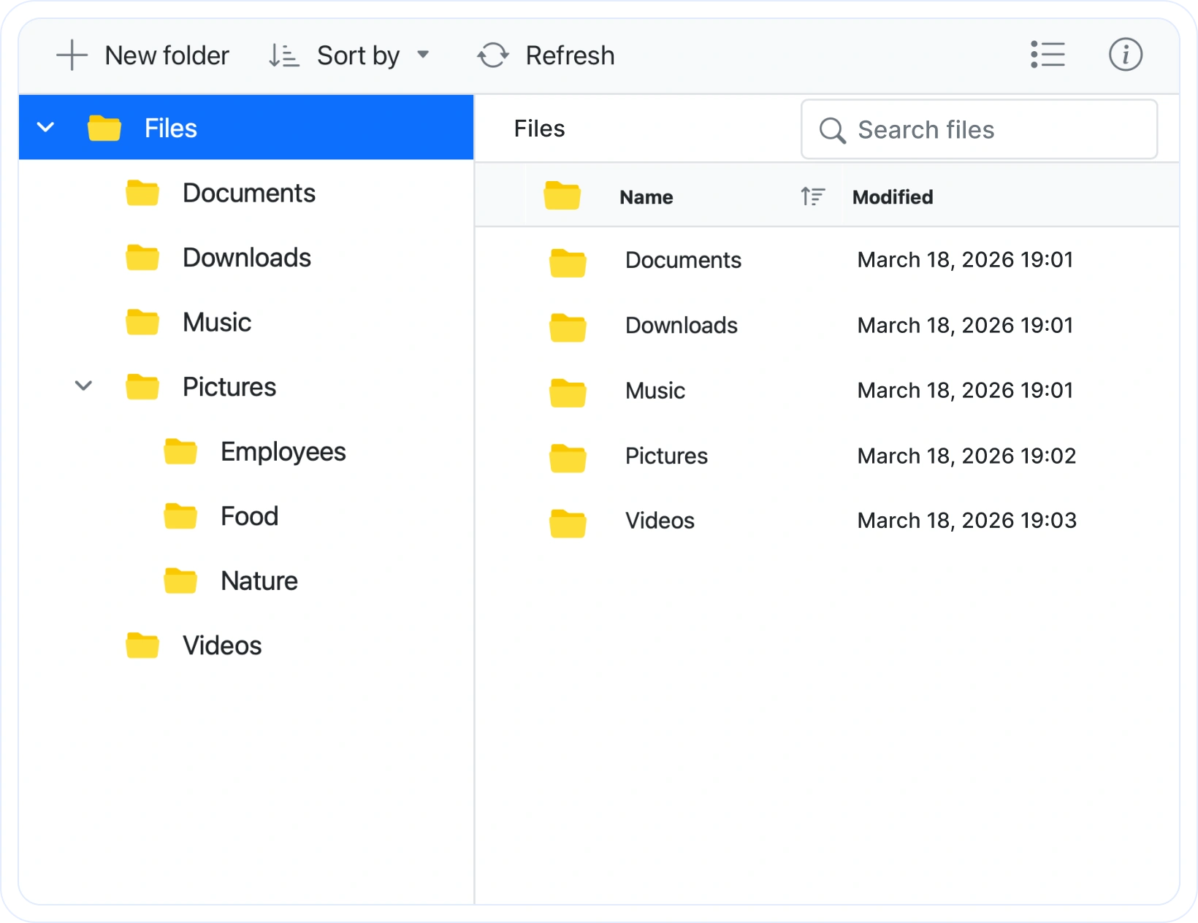Collapse the Pictures tree node
Viewport: 1198px width, 923px height.
[x=84, y=386]
